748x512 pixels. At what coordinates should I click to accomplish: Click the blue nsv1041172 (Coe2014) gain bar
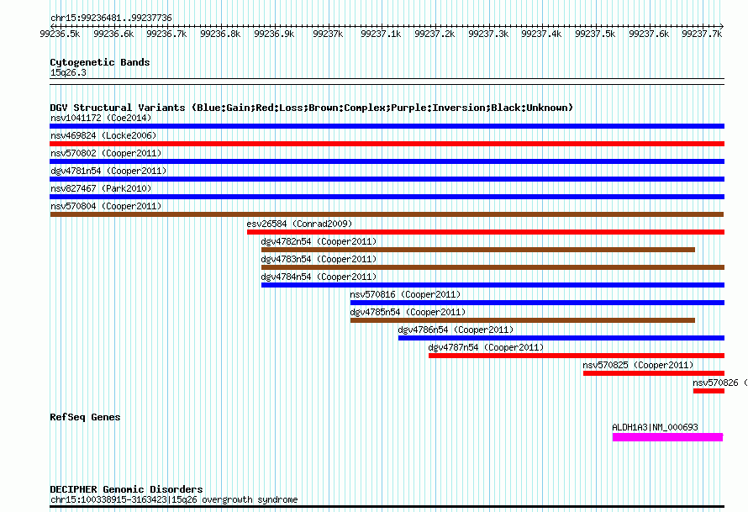[x=387, y=126]
